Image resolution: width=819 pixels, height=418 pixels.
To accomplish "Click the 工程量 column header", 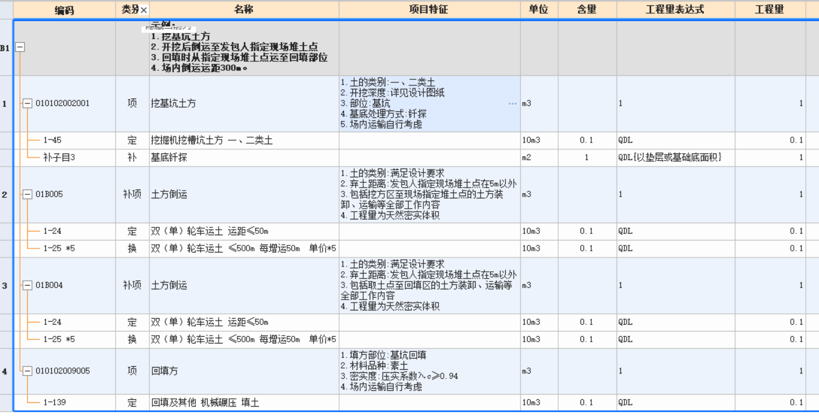I will pos(770,10).
